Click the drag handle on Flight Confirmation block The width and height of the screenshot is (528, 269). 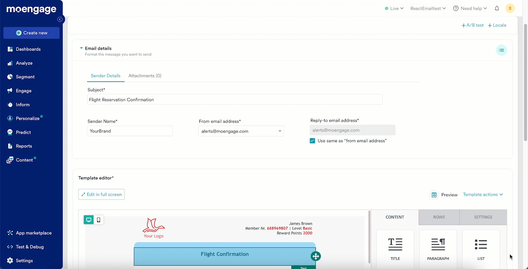click(316, 256)
